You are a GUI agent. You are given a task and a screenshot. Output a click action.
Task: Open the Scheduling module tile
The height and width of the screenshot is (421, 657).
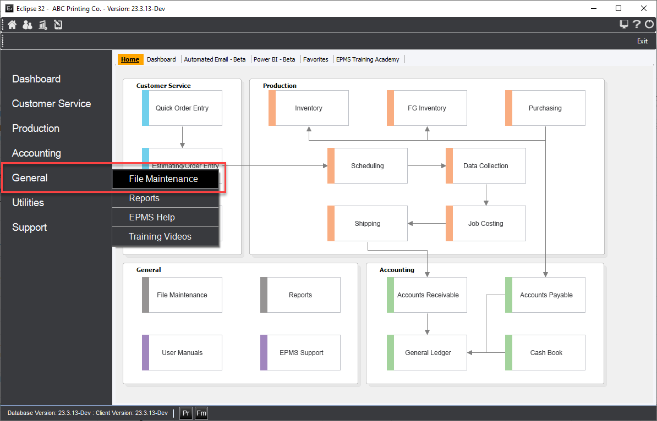point(368,166)
